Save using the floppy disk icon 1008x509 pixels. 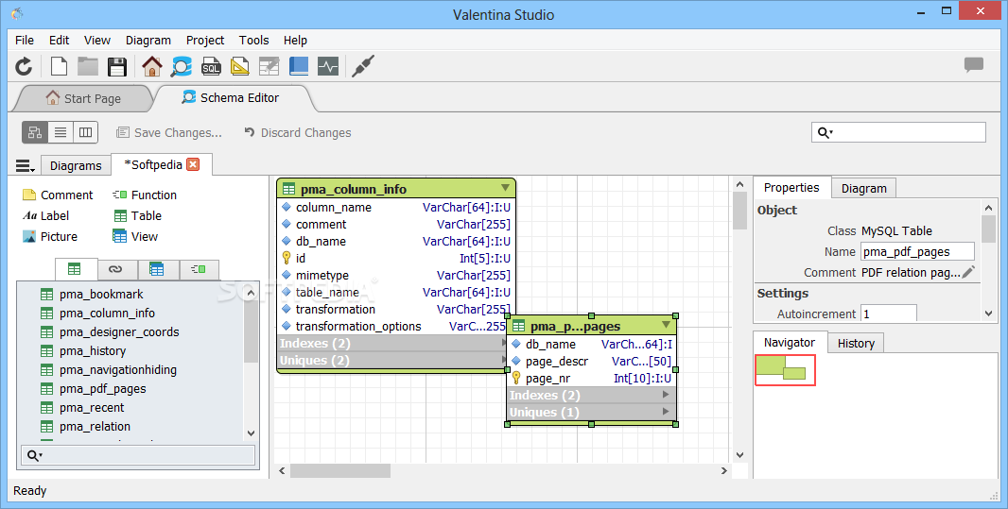click(117, 66)
